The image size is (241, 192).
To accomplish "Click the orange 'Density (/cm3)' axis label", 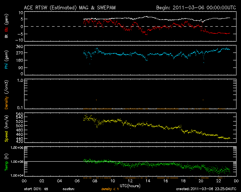I will (6, 94).
